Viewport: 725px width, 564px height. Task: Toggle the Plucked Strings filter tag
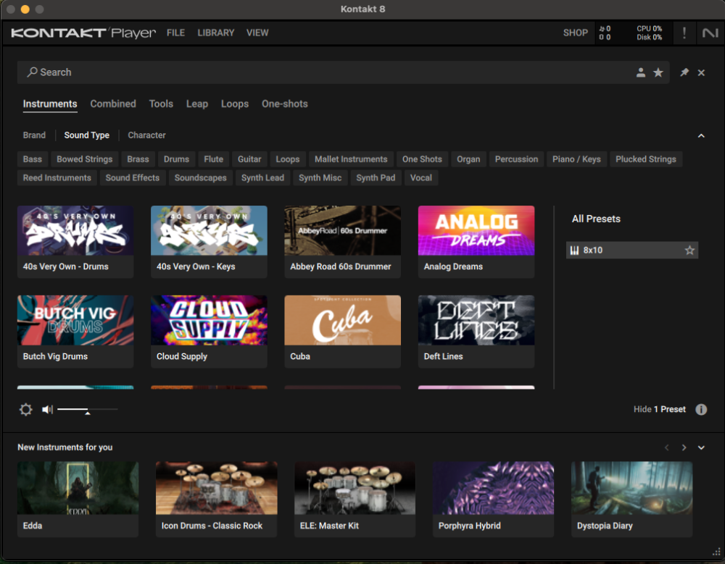[x=645, y=159]
